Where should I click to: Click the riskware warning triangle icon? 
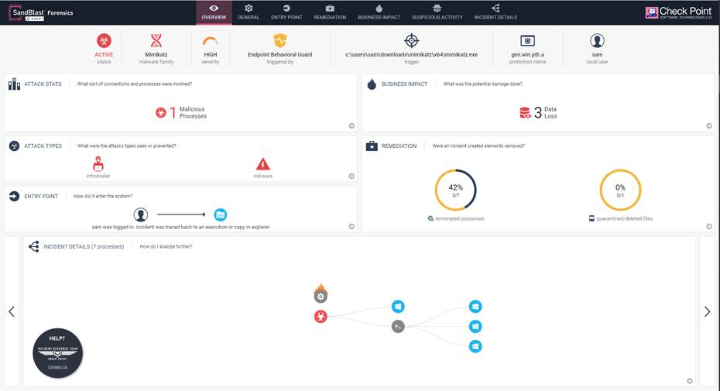pyautogui.click(x=263, y=164)
